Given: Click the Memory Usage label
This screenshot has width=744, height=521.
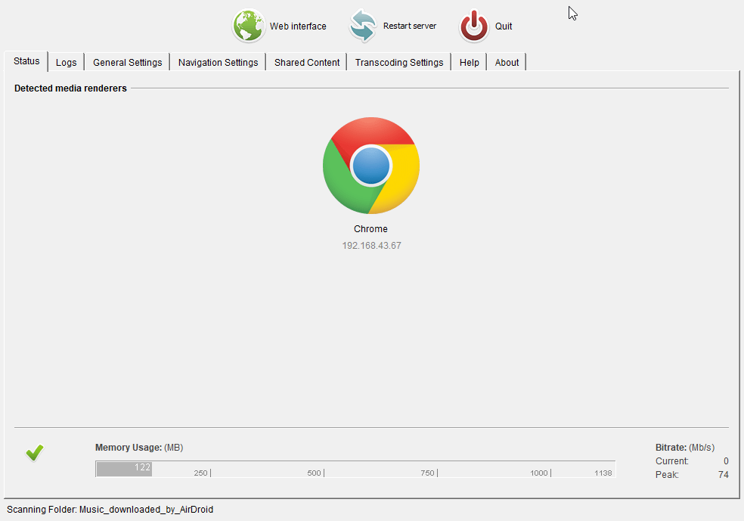Looking at the screenshot, I should point(139,448).
